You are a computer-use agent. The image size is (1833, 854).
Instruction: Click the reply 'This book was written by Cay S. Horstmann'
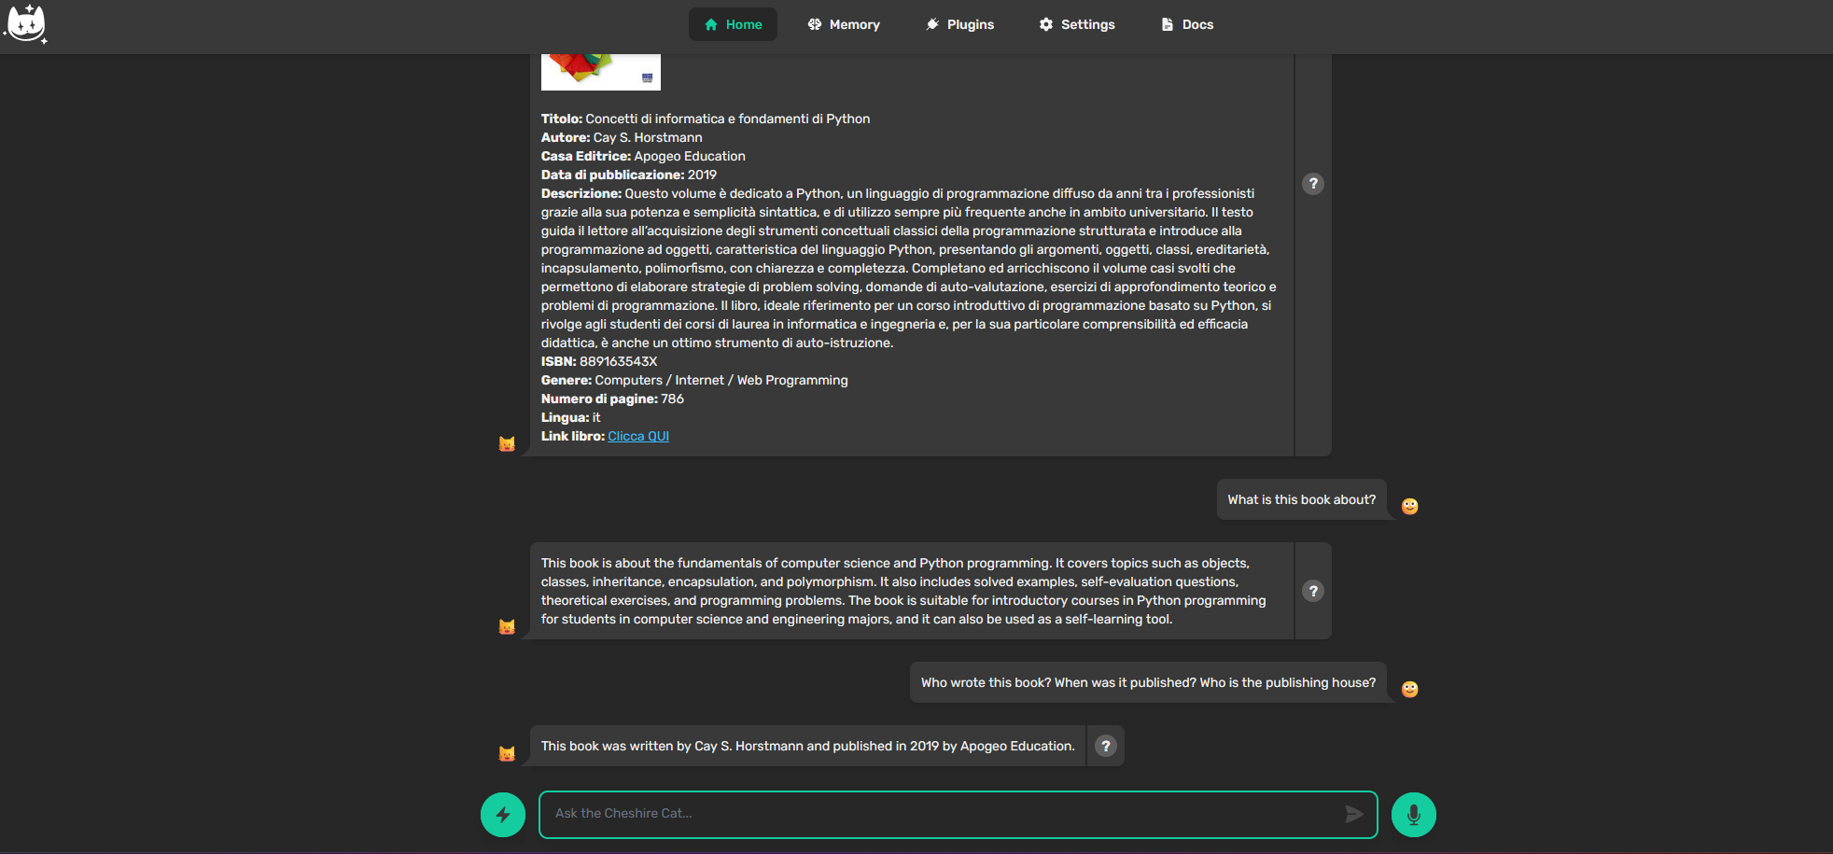tap(808, 746)
